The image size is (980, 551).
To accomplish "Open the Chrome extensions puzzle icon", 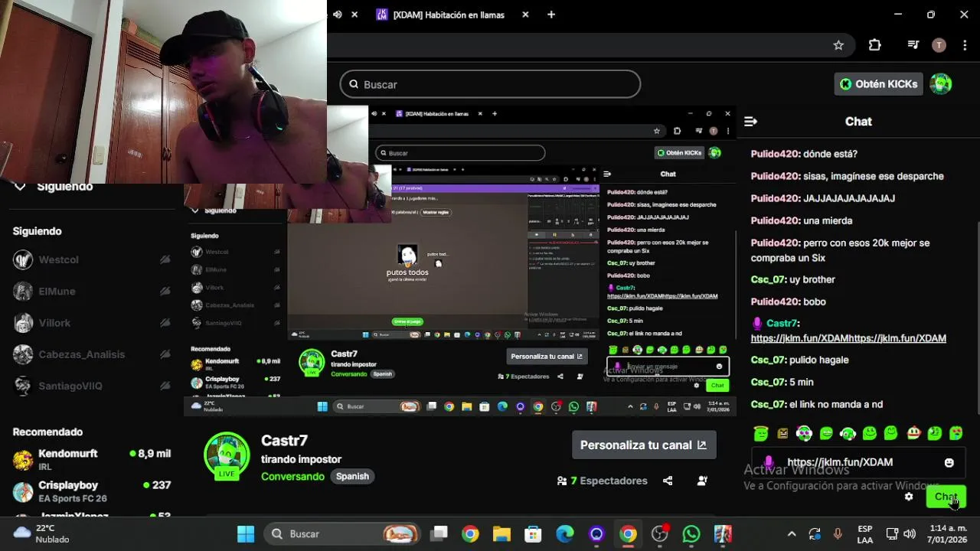I will [x=874, y=45].
